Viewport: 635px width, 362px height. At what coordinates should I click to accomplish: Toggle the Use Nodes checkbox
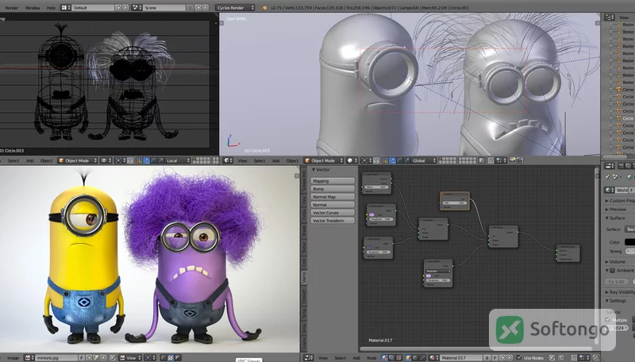tap(519, 358)
